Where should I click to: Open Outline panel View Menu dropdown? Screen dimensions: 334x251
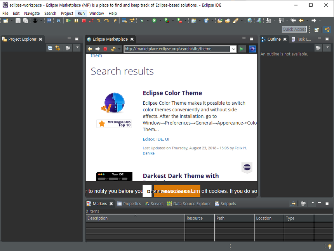(x=327, y=47)
